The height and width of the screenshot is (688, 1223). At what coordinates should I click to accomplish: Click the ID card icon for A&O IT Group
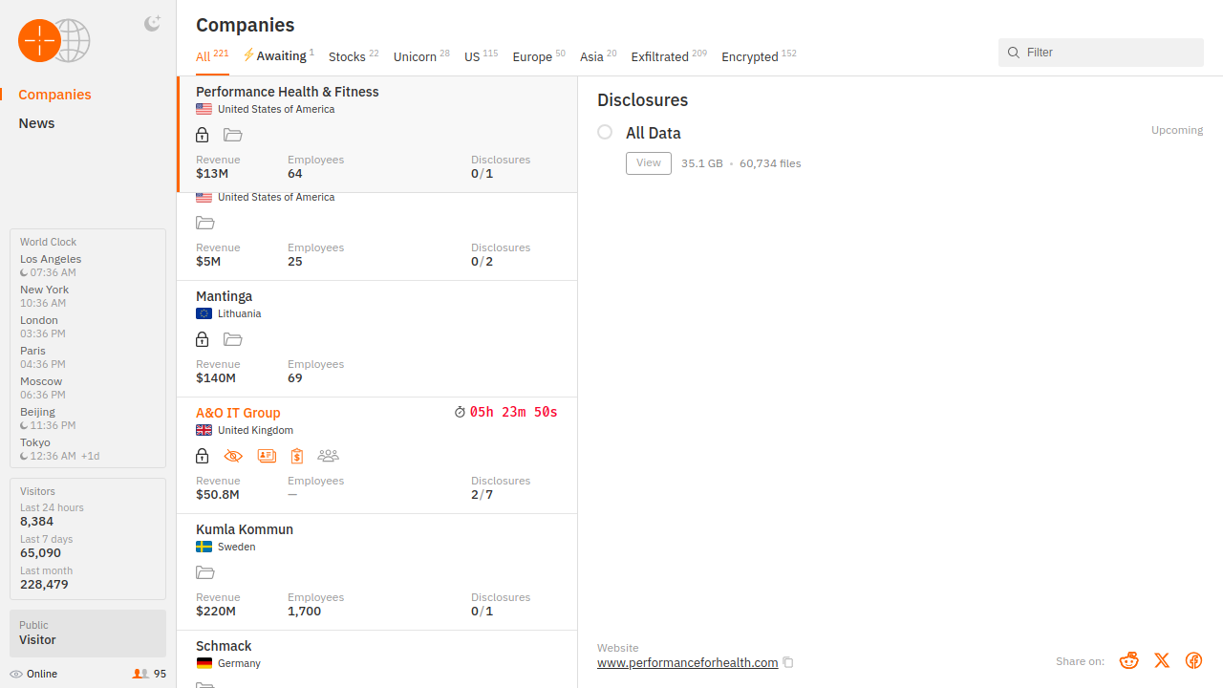pyautogui.click(x=267, y=457)
